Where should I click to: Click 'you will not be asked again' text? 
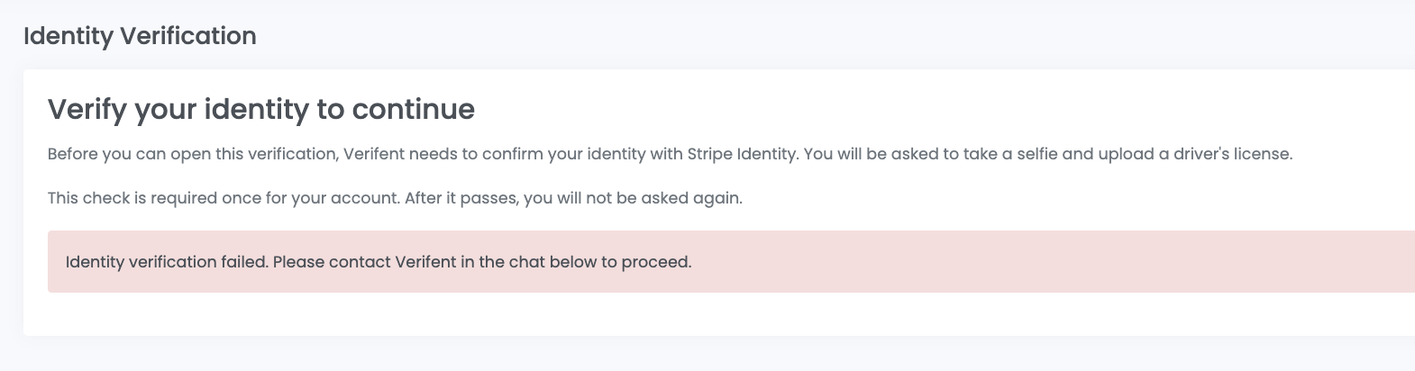pos(631,198)
